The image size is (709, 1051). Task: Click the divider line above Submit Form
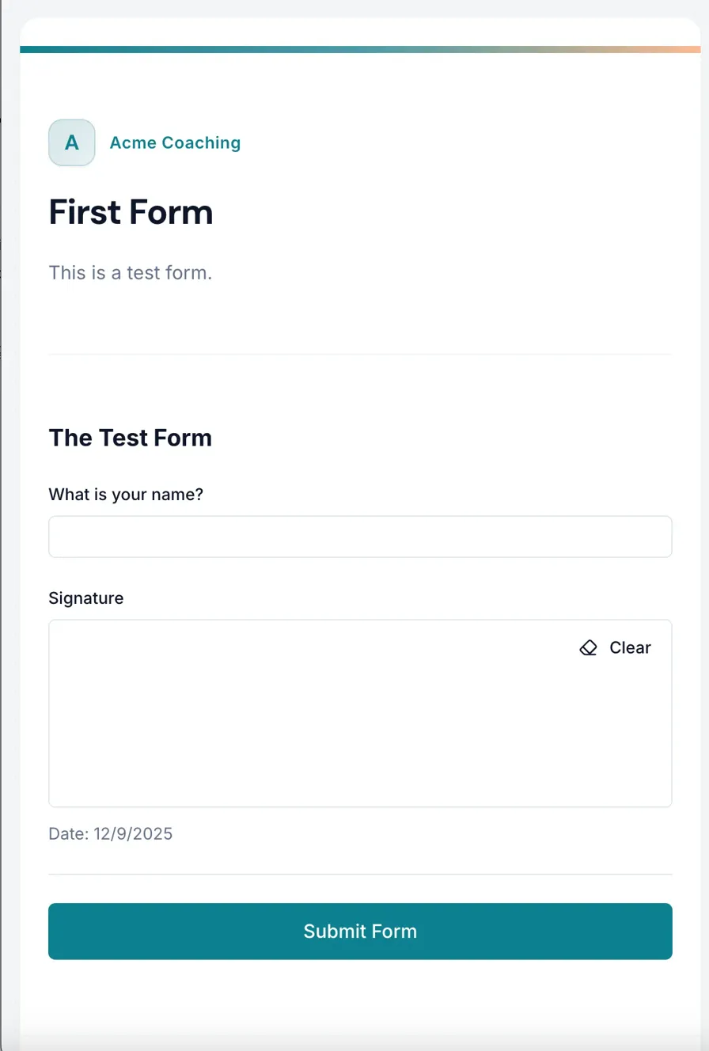pyautogui.click(x=360, y=875)
